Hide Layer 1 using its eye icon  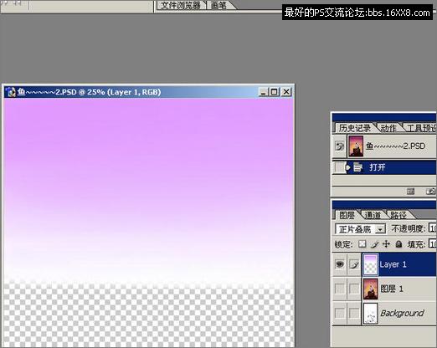[339, 264]
